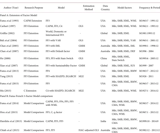Click the 'He (2008)' author cell

pos(5,58)
